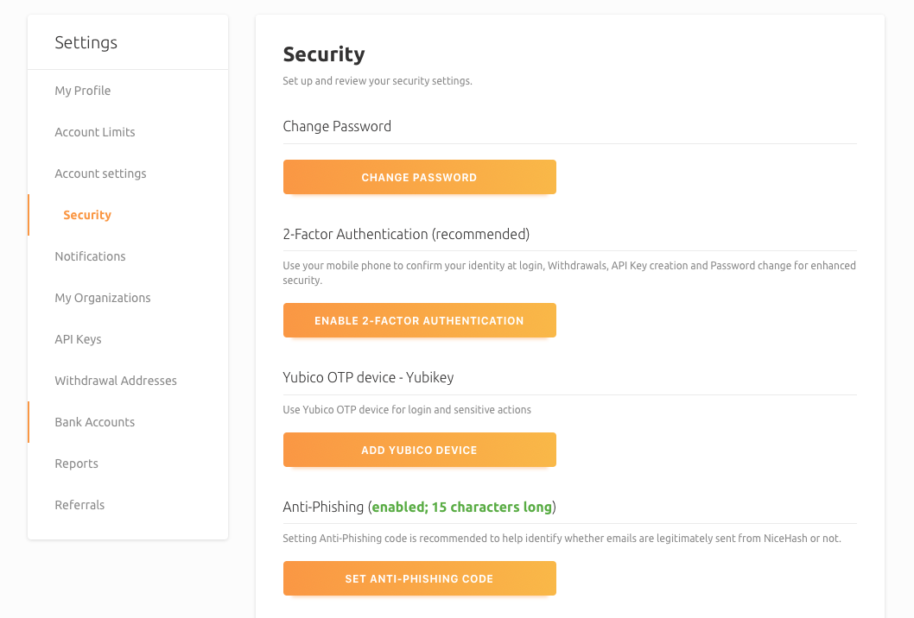This screenshot has height=618, width=914.
Task: Click the green anti-phishing enabled status text
Action: (462, 507)
